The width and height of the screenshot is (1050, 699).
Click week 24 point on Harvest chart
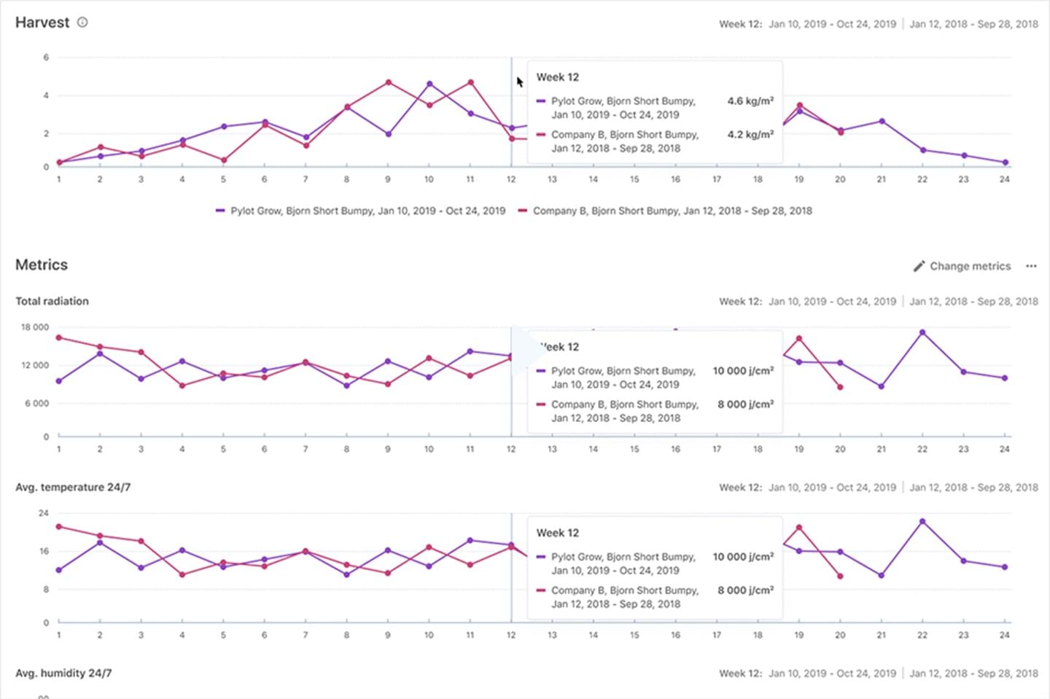click(x=1005, y=163)
